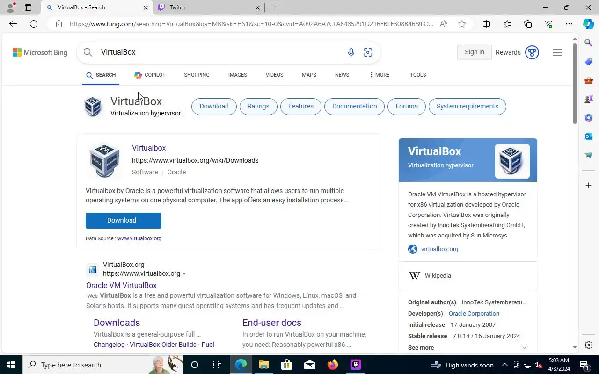Viewport: 599px width, 374px height.
Task: Open Bing hamburger menu
Action: click(557, 52)
